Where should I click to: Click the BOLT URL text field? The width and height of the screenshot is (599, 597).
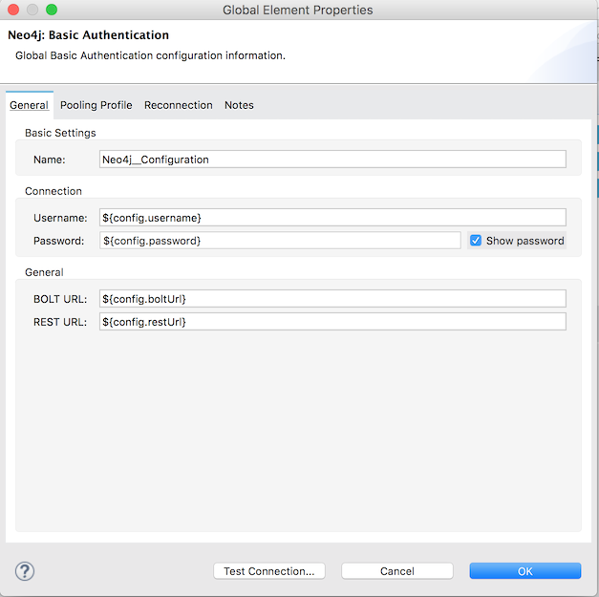coord(332,299)
